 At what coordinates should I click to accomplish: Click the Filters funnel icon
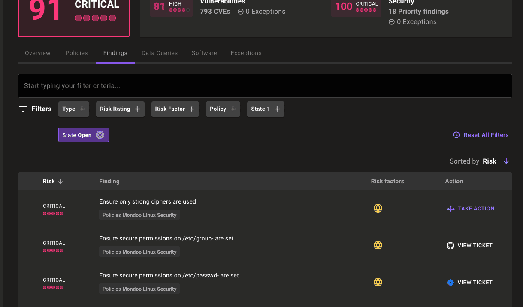[x=23, y=109]
